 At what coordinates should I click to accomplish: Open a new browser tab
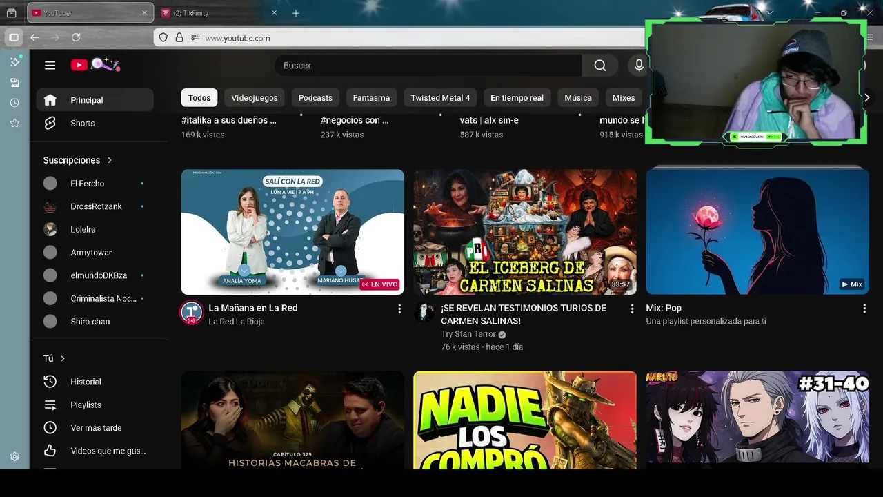click(x=296, y=13)
